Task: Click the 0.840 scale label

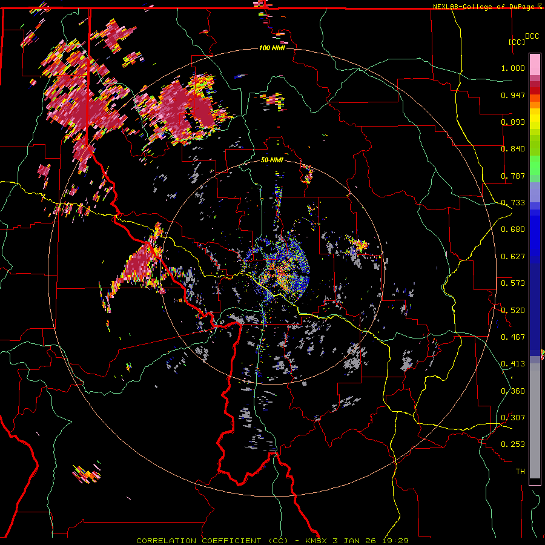Action: (513, 149)
